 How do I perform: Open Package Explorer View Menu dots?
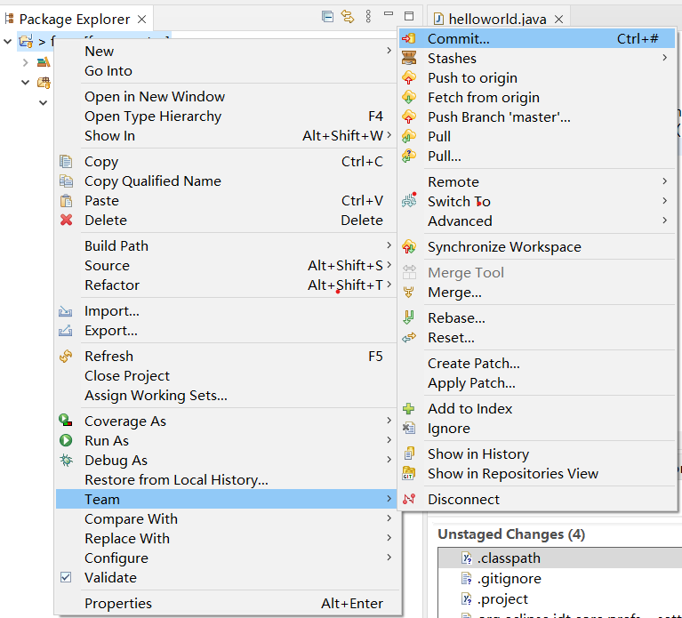(x=368, y=17)
